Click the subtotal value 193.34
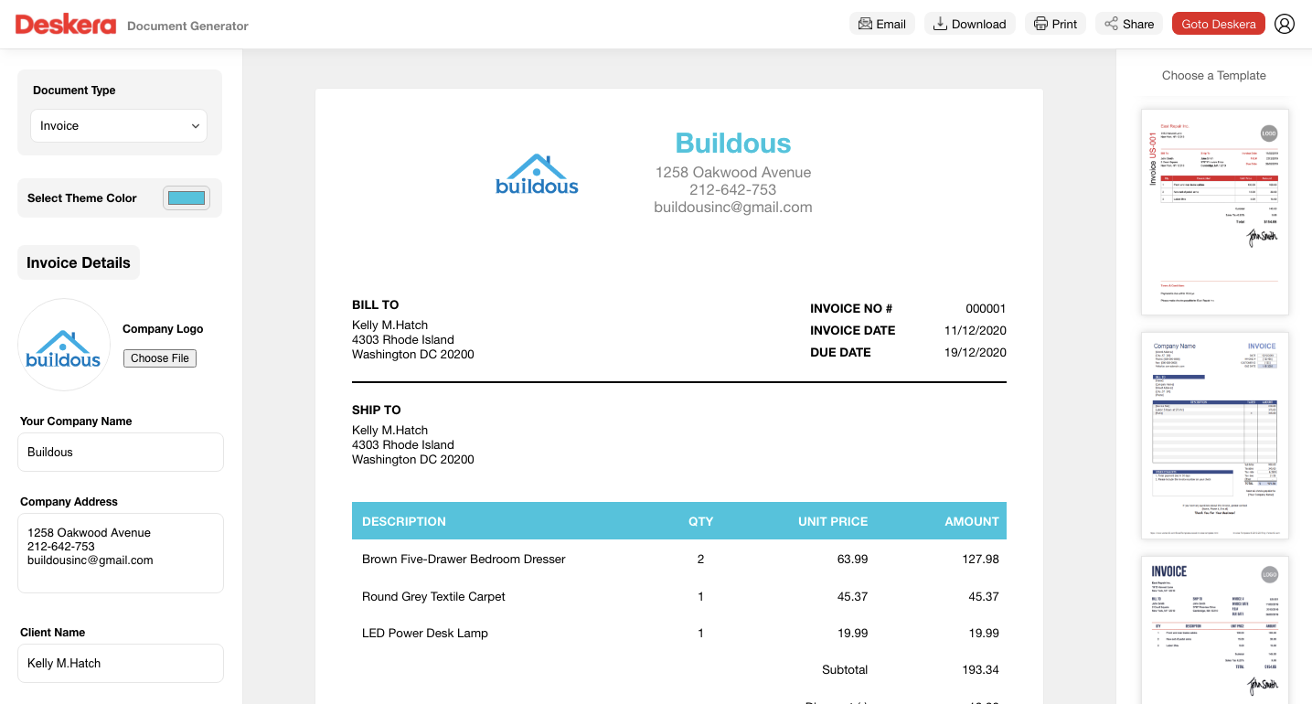This screenshot has height=704, width=1312. 981,669
